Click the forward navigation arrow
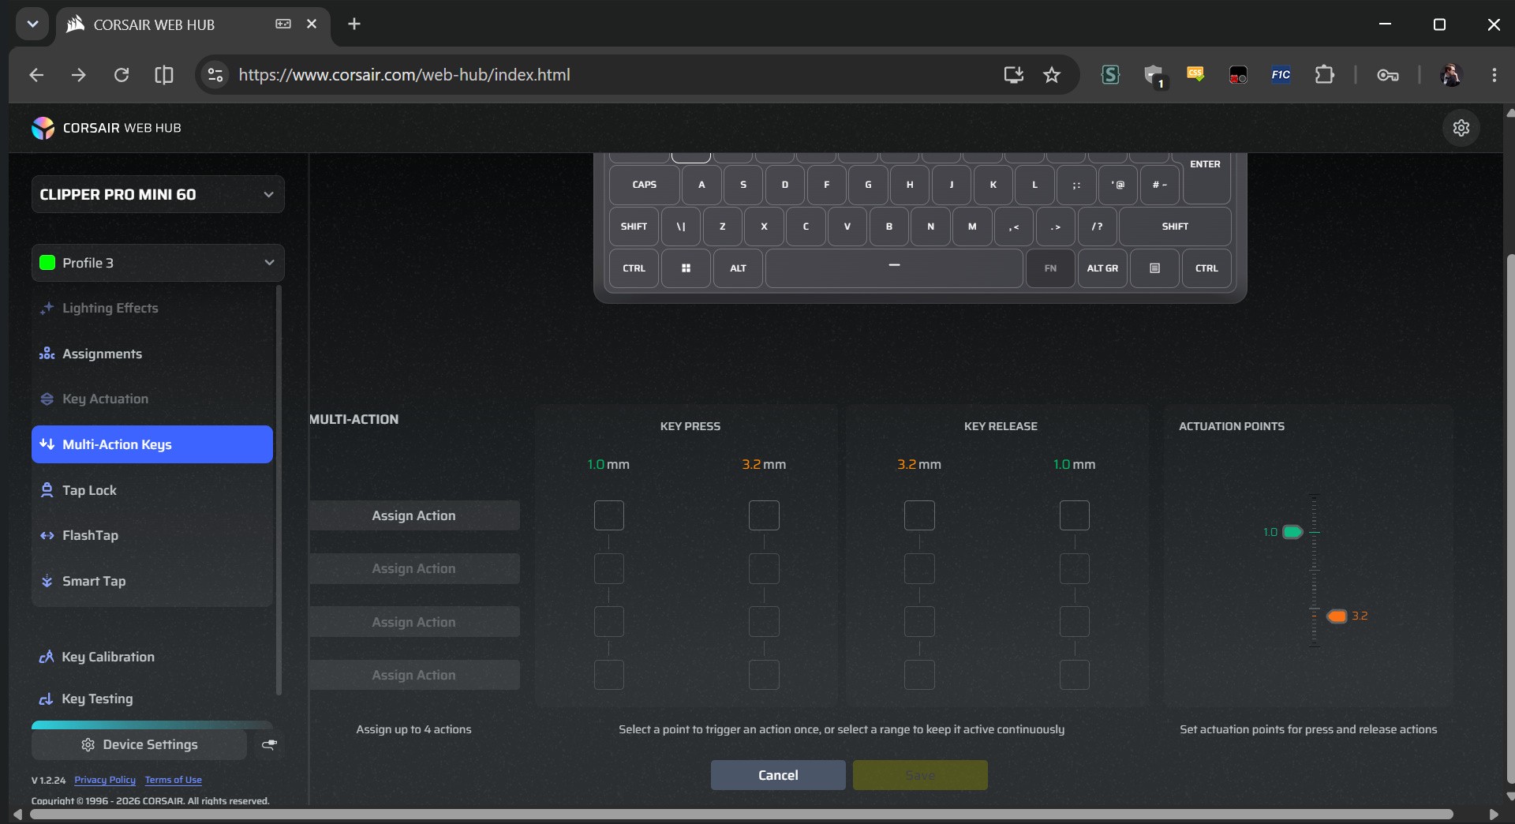 pyautogui.click(x=79, y=75)
